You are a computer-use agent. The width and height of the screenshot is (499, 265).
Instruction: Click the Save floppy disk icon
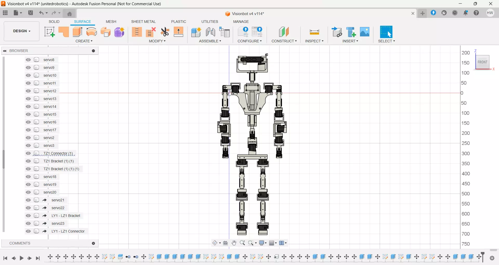[31, 13]
